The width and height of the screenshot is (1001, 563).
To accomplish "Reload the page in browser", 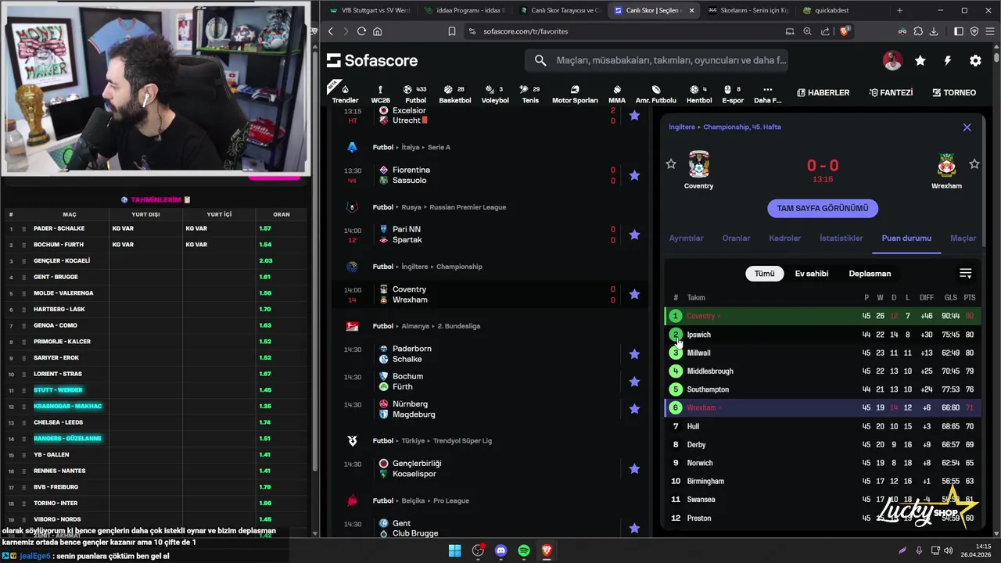I will coord(361,31).
